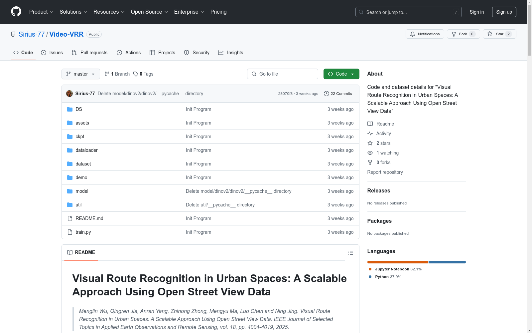Screen dimensions: 532x333
Task: Switch to the Insights tab
Action: pyautogui.click(x=231, y=53)
